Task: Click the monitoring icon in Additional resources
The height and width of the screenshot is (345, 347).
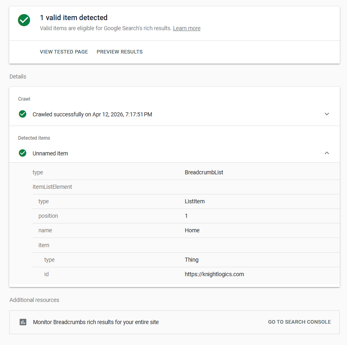Action: coord(23,322)
